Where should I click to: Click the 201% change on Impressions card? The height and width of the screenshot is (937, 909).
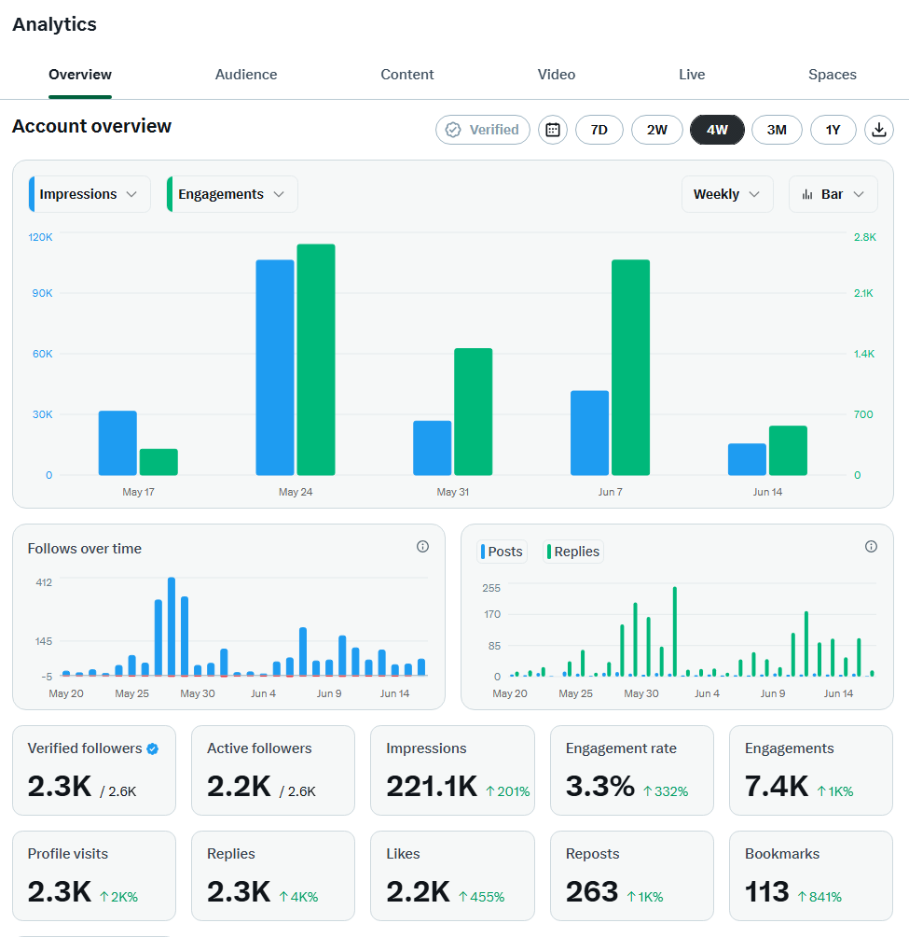[x=508, y=791]
